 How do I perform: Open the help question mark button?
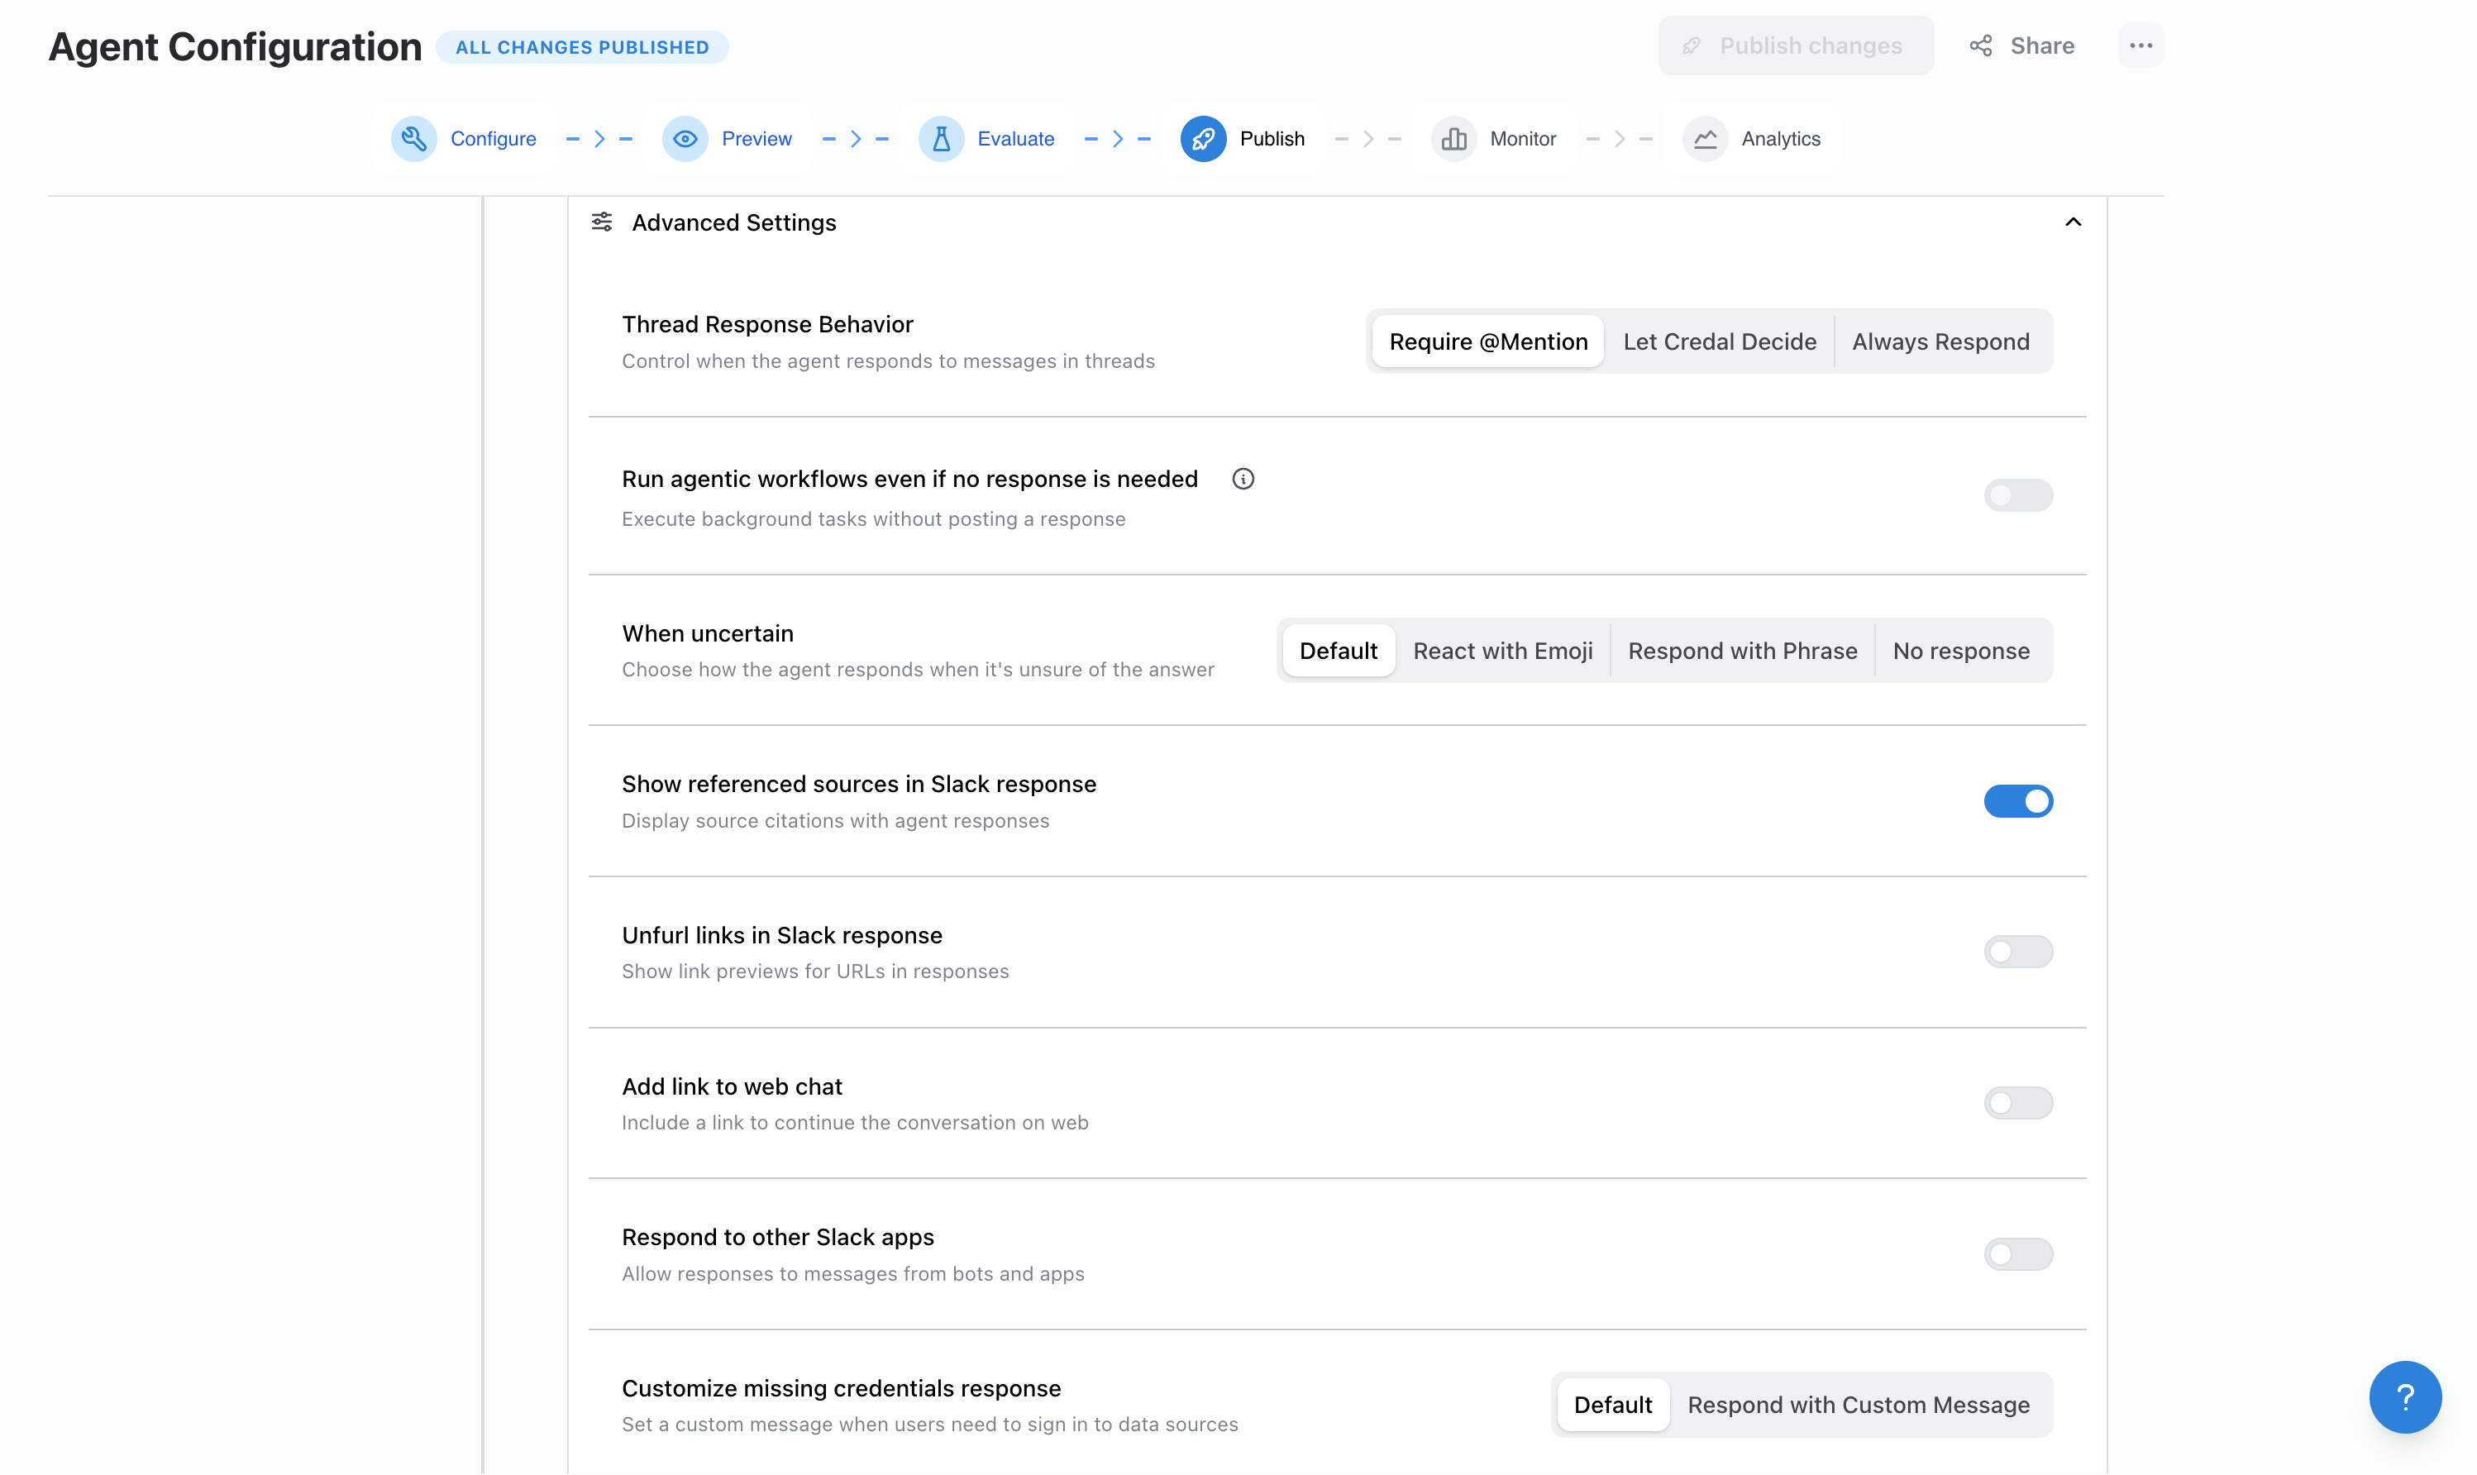coord(2404,1396)
